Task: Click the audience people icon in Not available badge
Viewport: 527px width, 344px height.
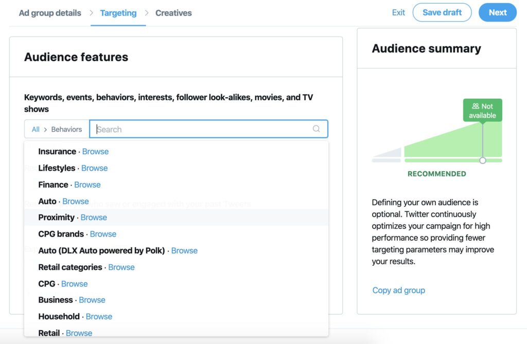Action: (475, 106)
